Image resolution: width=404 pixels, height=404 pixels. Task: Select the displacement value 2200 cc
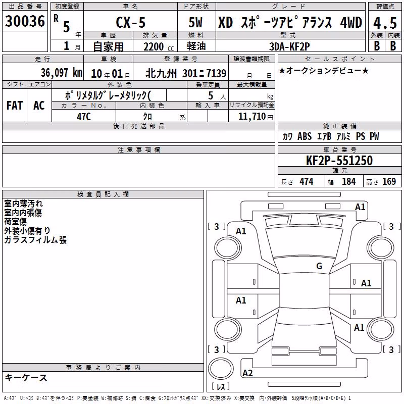(x=158, y=46)
